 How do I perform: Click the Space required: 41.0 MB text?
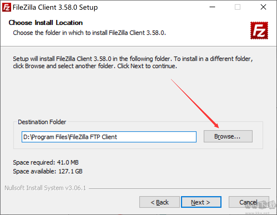46,162
